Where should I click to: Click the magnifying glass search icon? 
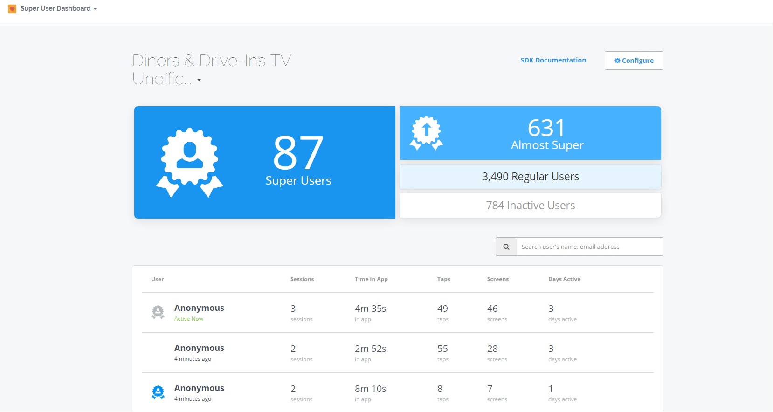(506, 247)
